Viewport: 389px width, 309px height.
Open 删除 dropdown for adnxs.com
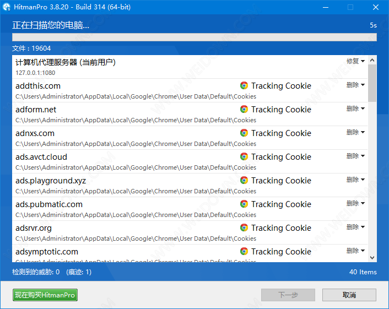pos(355,132)
